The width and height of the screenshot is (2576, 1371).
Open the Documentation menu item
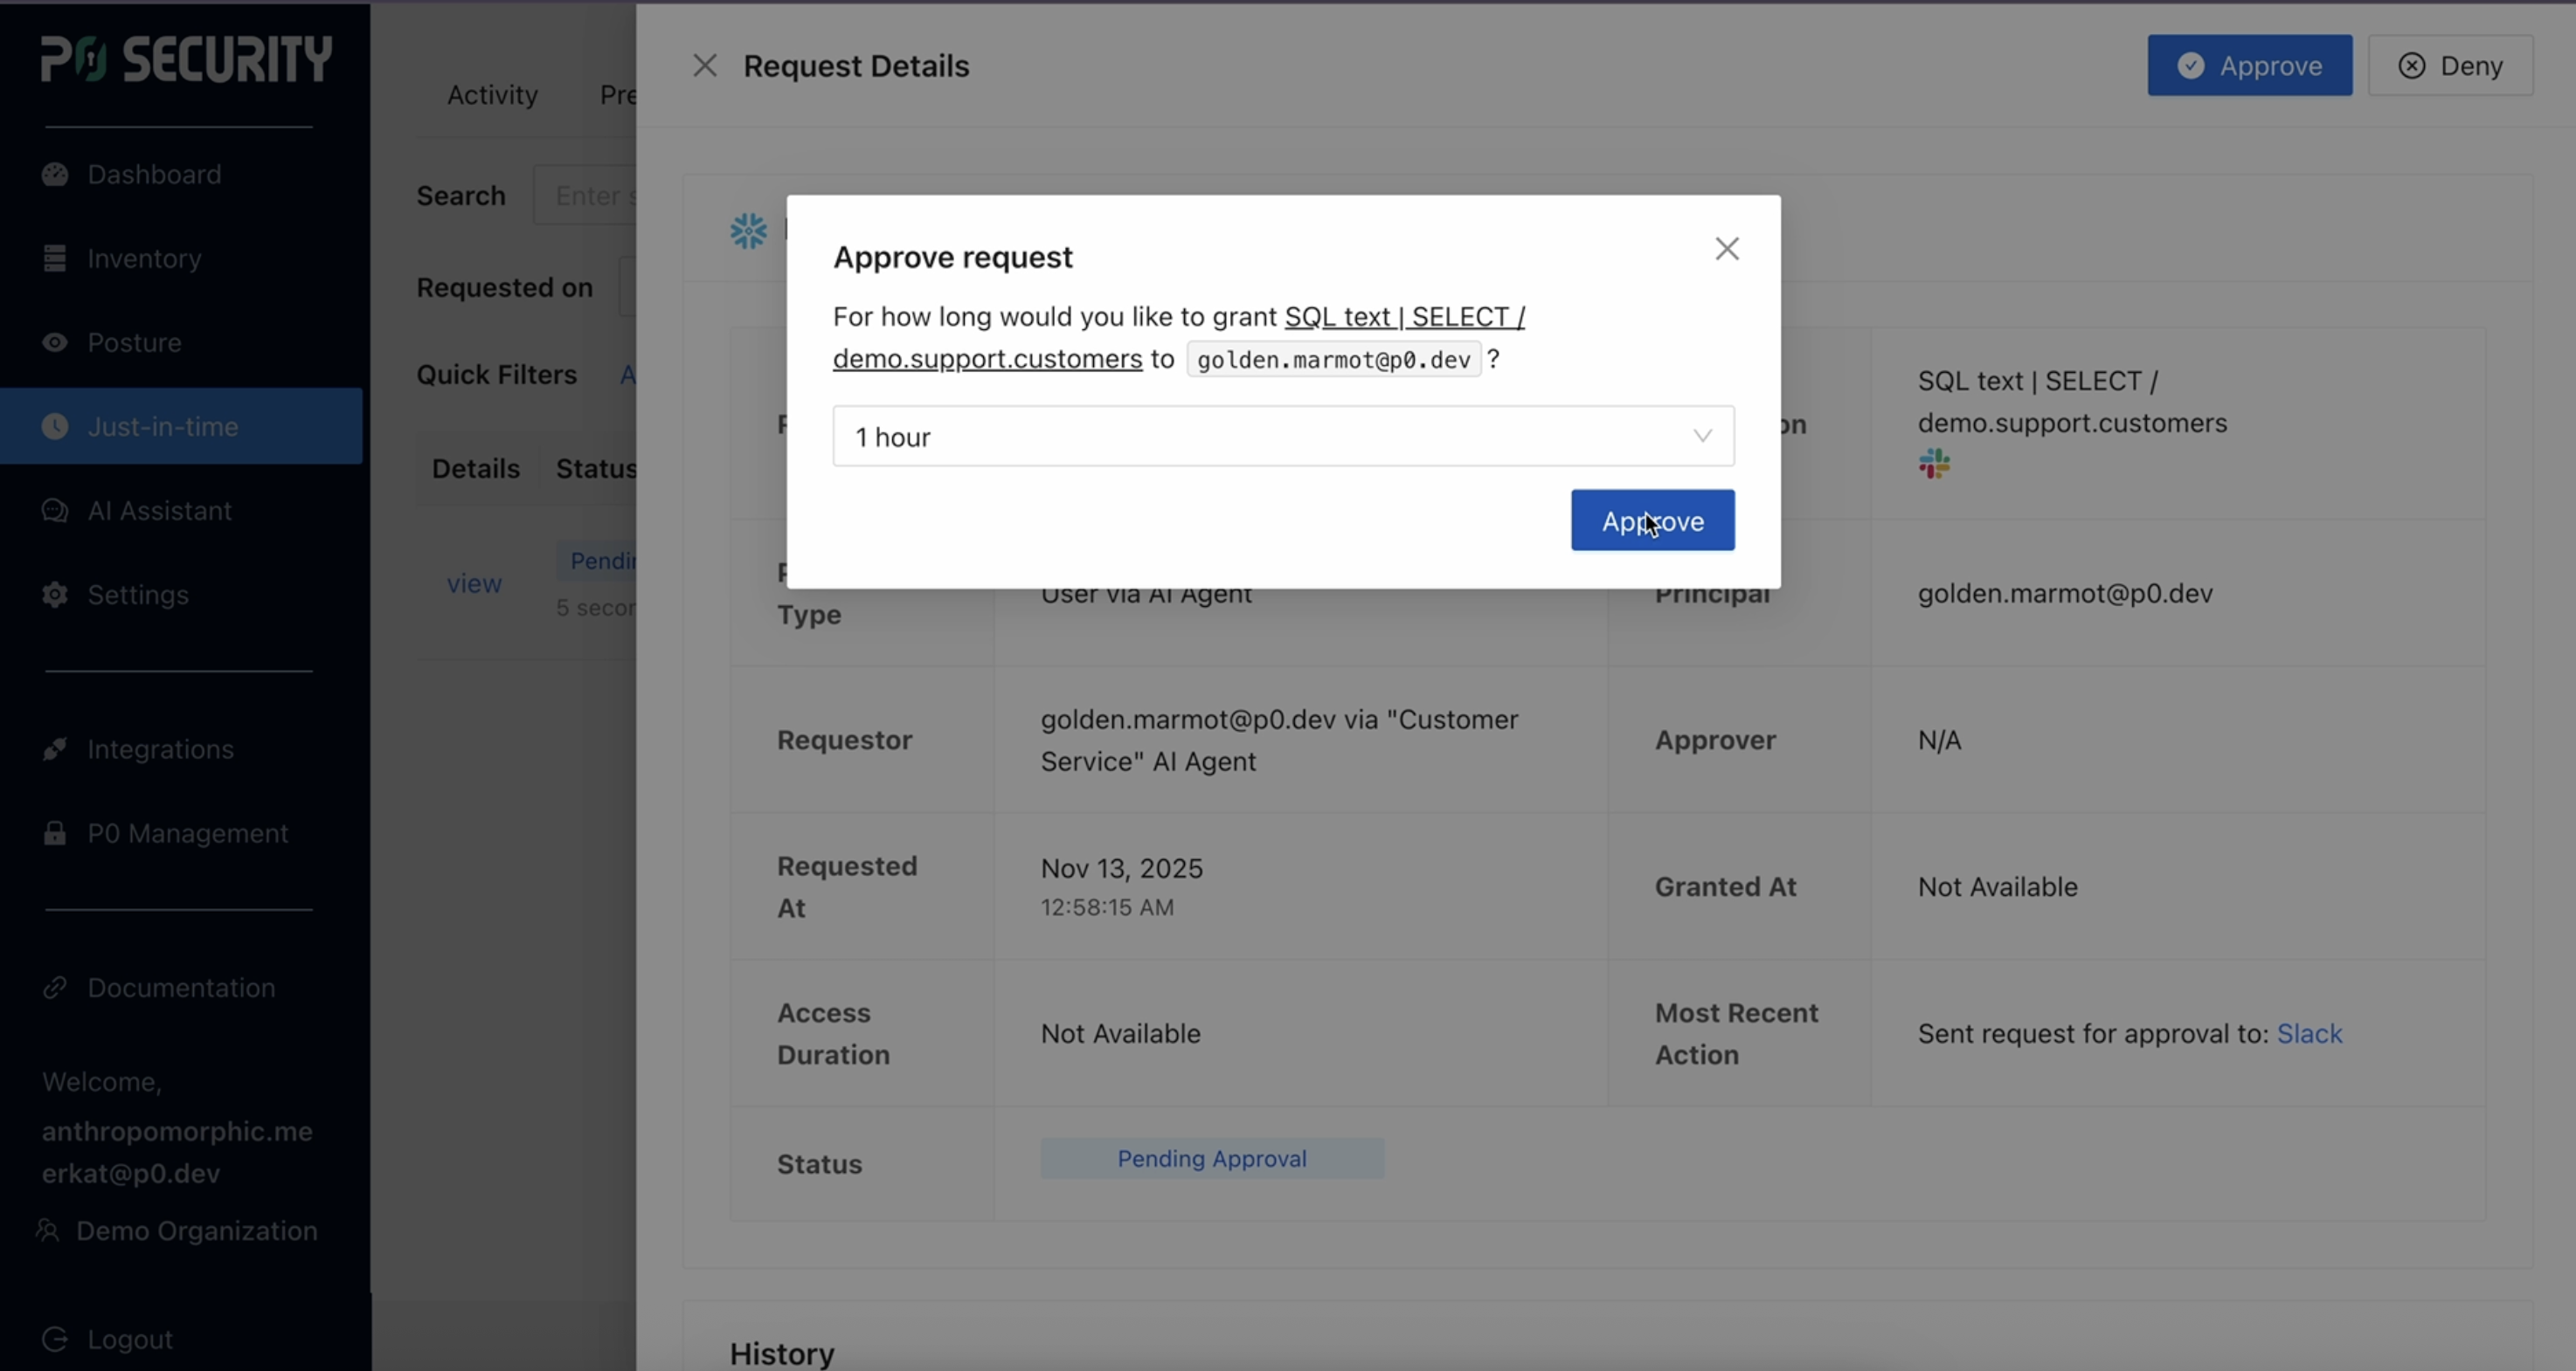[181, 988]
